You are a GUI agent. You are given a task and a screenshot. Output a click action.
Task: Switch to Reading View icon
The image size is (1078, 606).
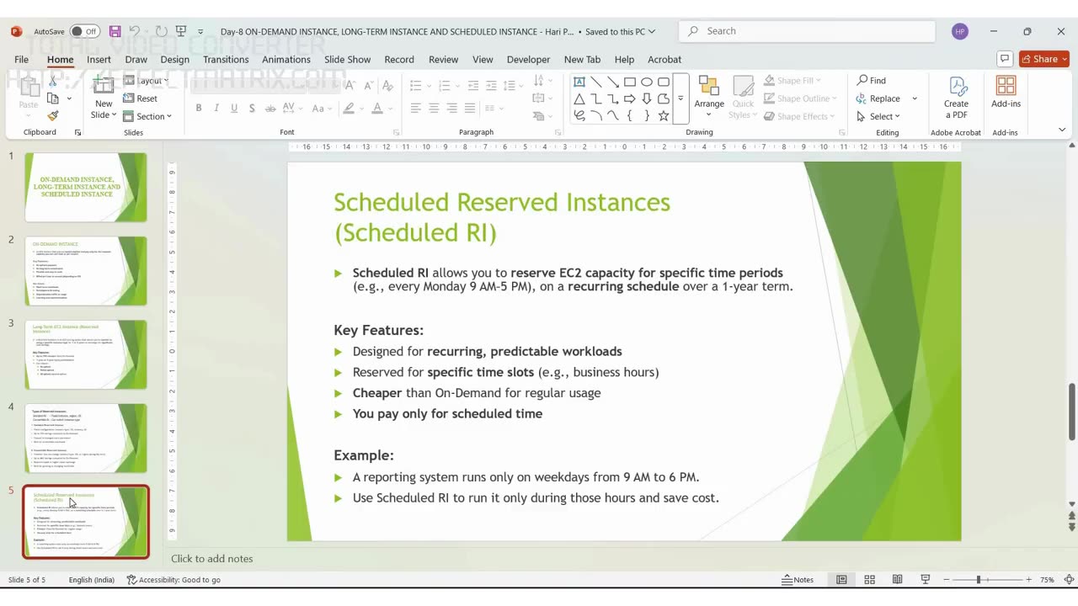898,579
